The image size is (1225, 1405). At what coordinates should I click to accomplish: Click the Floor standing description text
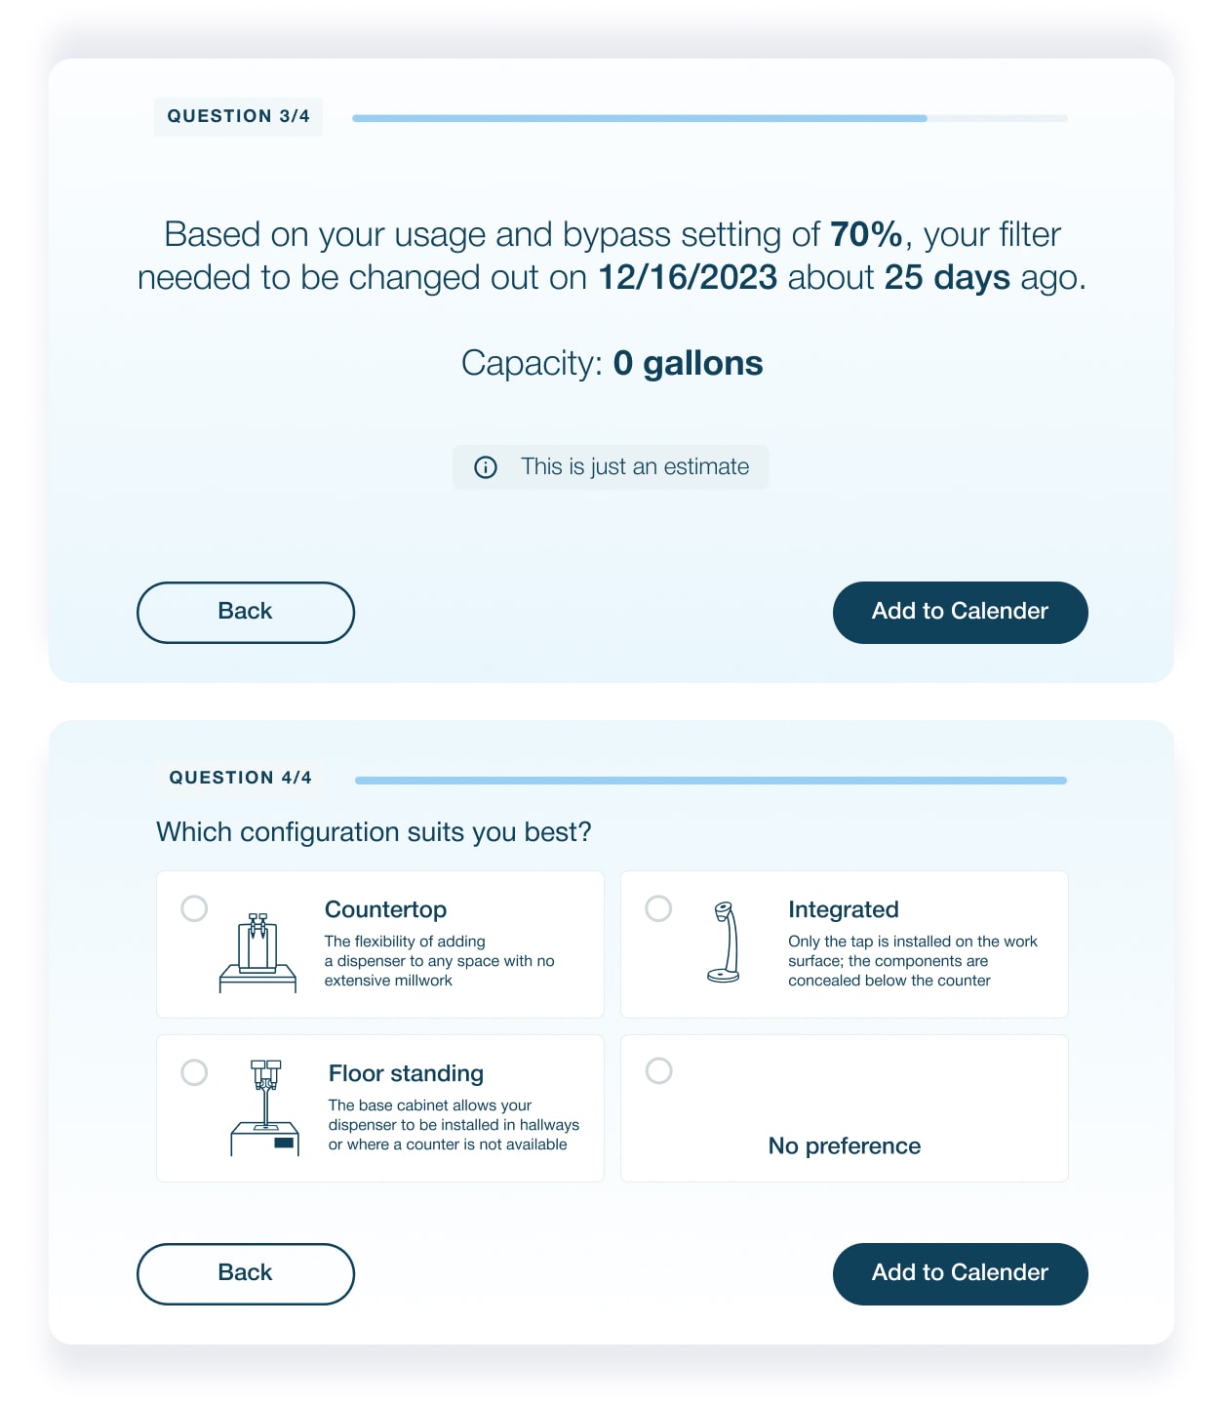coord(454,1125)
